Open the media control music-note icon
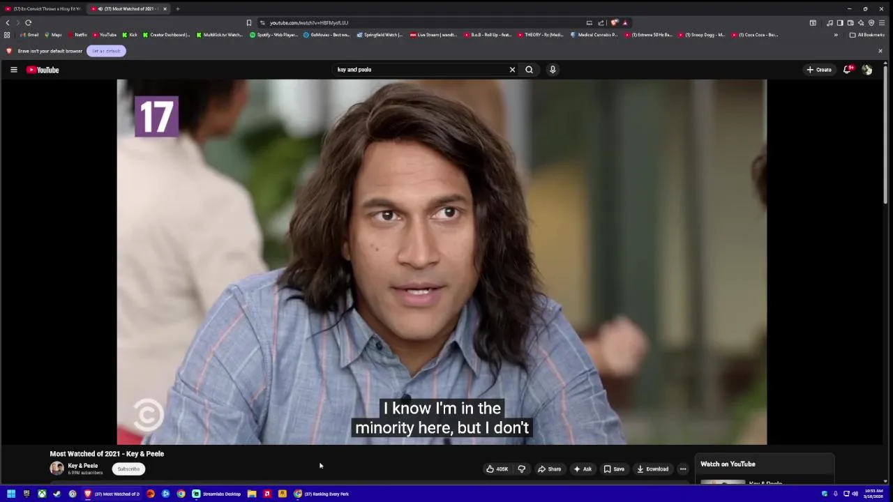The height and width of the screenshot is (502, 893). pyautogui.click(x=830, y=23)
